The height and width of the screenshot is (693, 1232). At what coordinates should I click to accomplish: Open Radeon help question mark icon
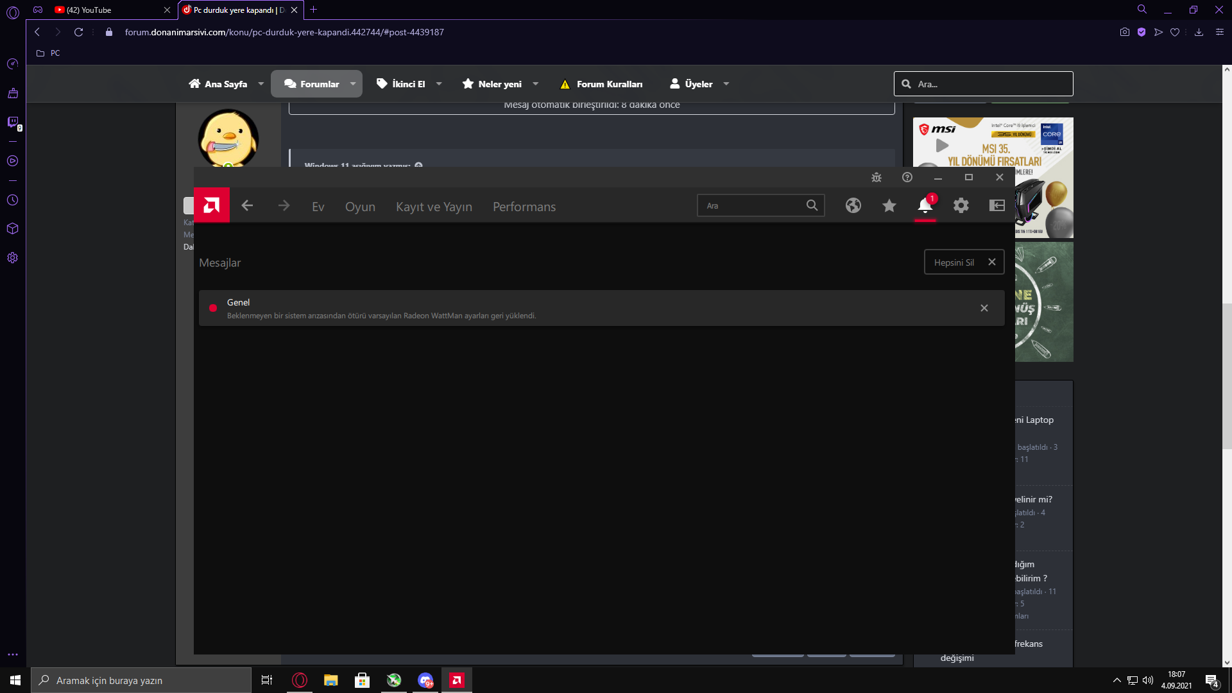point(907,177)
